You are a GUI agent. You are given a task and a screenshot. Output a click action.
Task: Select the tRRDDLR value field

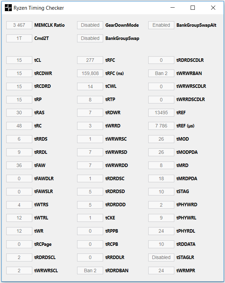(90, 257)
